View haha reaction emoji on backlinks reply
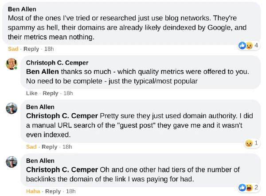This screenshot has height=196, width=266. click(249, 188)
